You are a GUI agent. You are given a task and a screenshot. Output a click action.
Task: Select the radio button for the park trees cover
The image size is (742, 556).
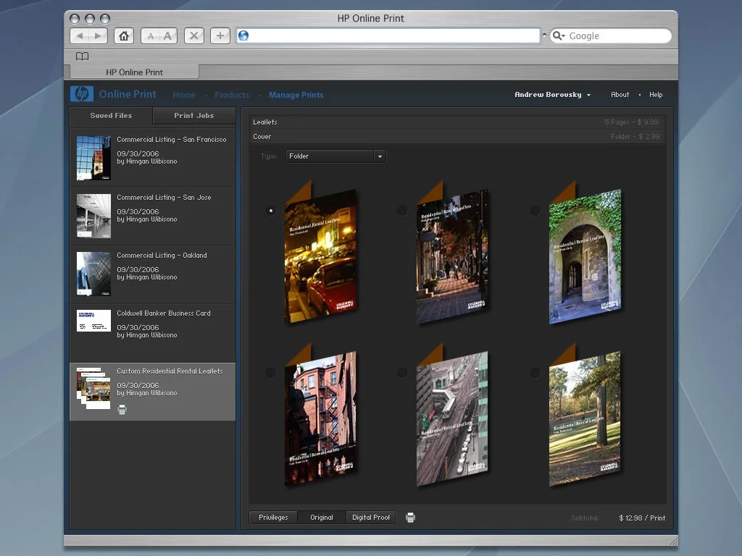535,373
